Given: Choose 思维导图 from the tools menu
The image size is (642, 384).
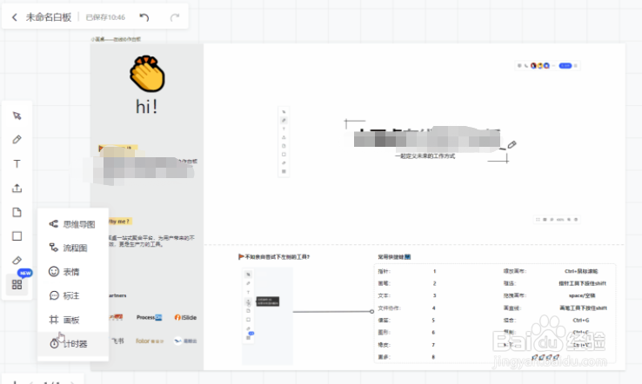Looking at the screenshot, I should [x=73, y=224].
